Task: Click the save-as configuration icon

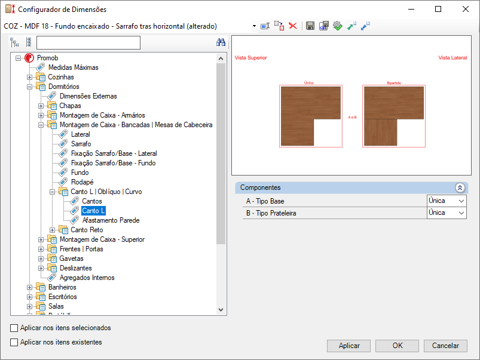Action: tap(323, 26)
